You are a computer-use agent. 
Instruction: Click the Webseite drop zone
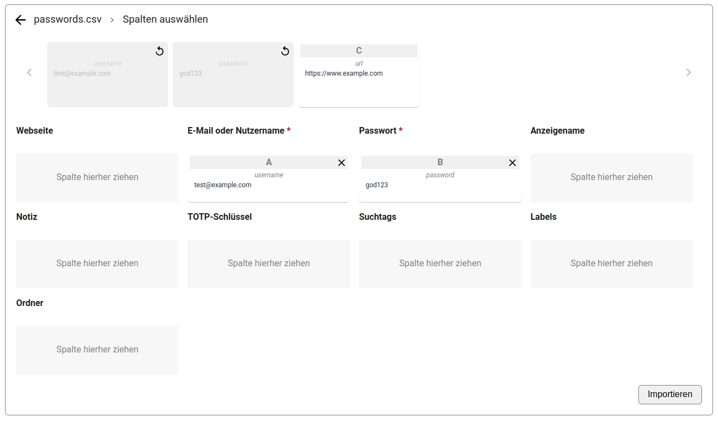tap(97, 177)
